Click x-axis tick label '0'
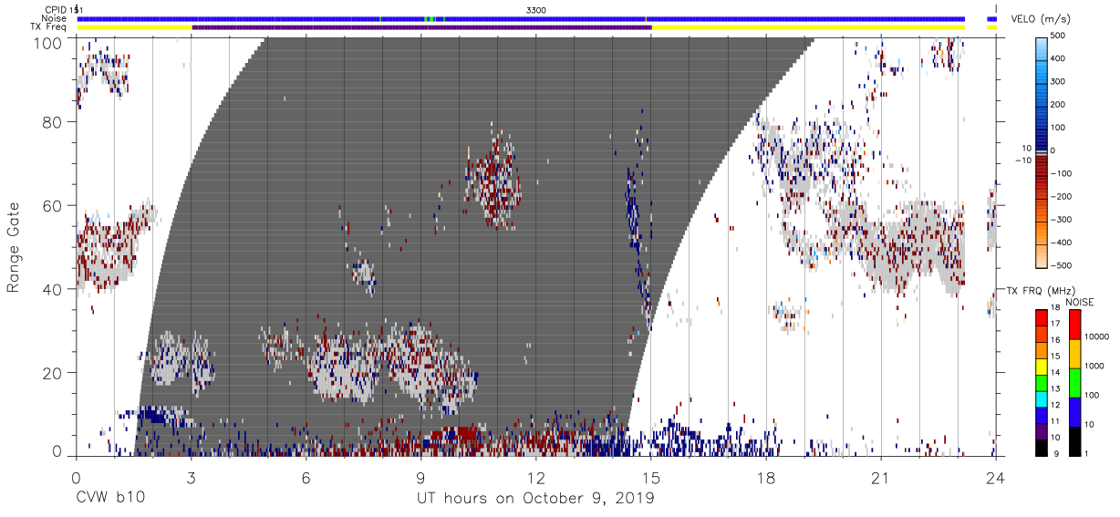The image size is (1120, 517). (x=76, y=478)
